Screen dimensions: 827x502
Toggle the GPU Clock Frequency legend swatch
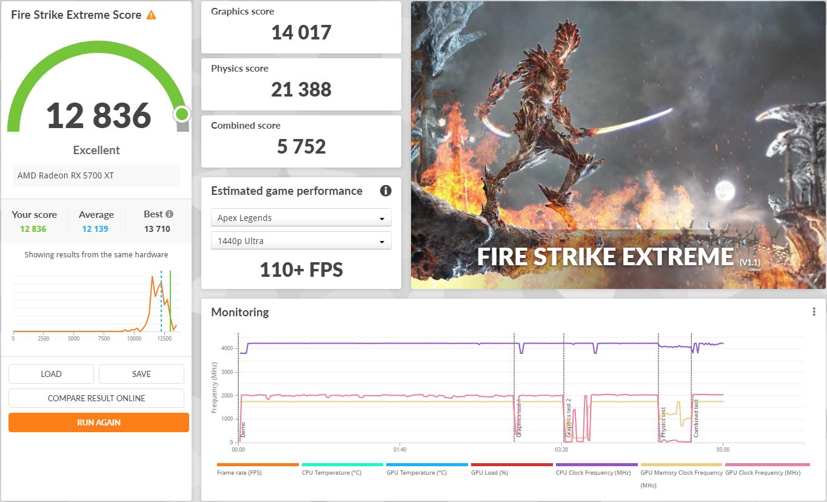point(766,464)
